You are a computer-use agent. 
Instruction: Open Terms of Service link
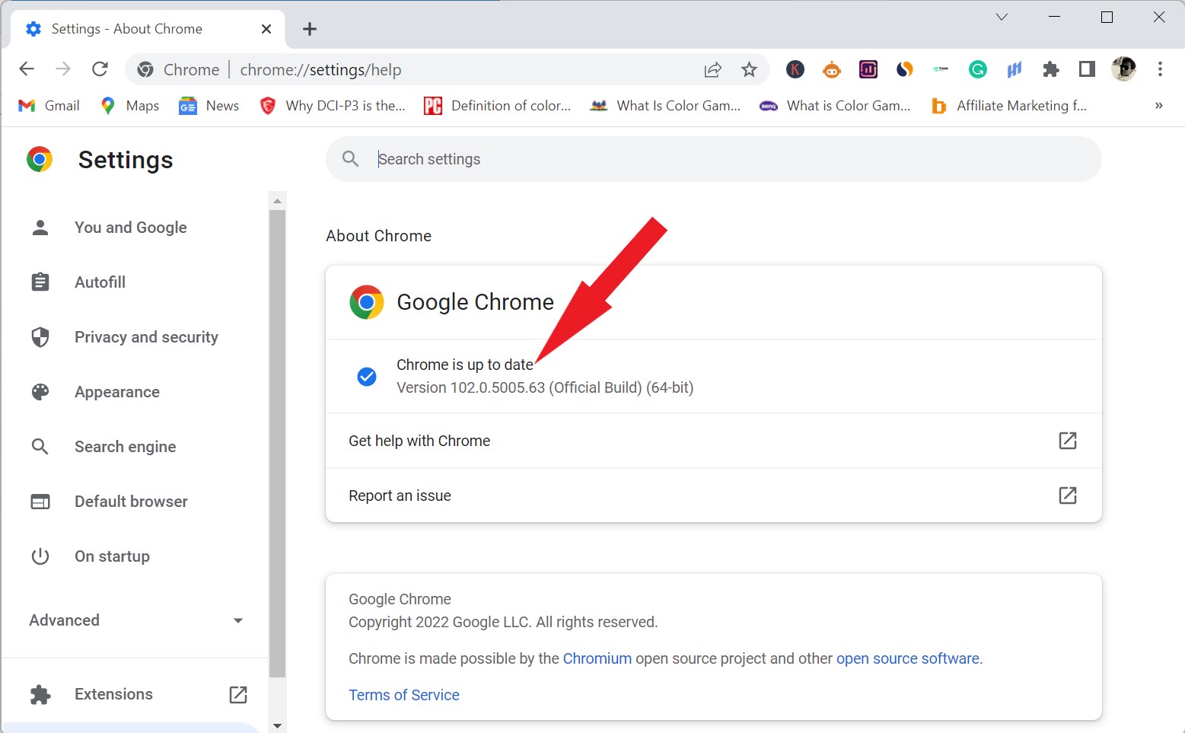[404, 694]
